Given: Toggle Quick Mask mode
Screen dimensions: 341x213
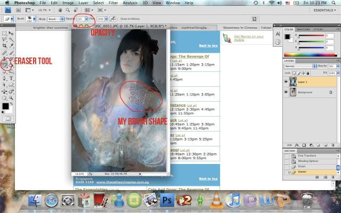Looking at the screenshot, I should [8, 118].
